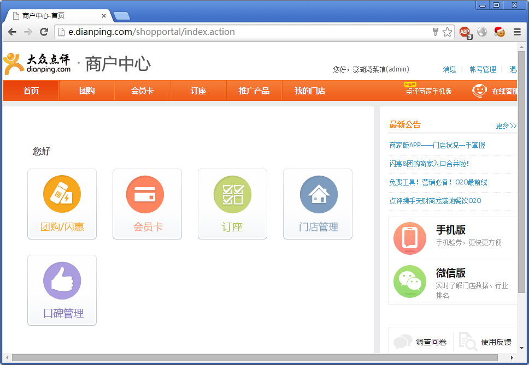Click the gray globe extension icon
The width and height of the screenshot is (529, 365).
point(482,32)
